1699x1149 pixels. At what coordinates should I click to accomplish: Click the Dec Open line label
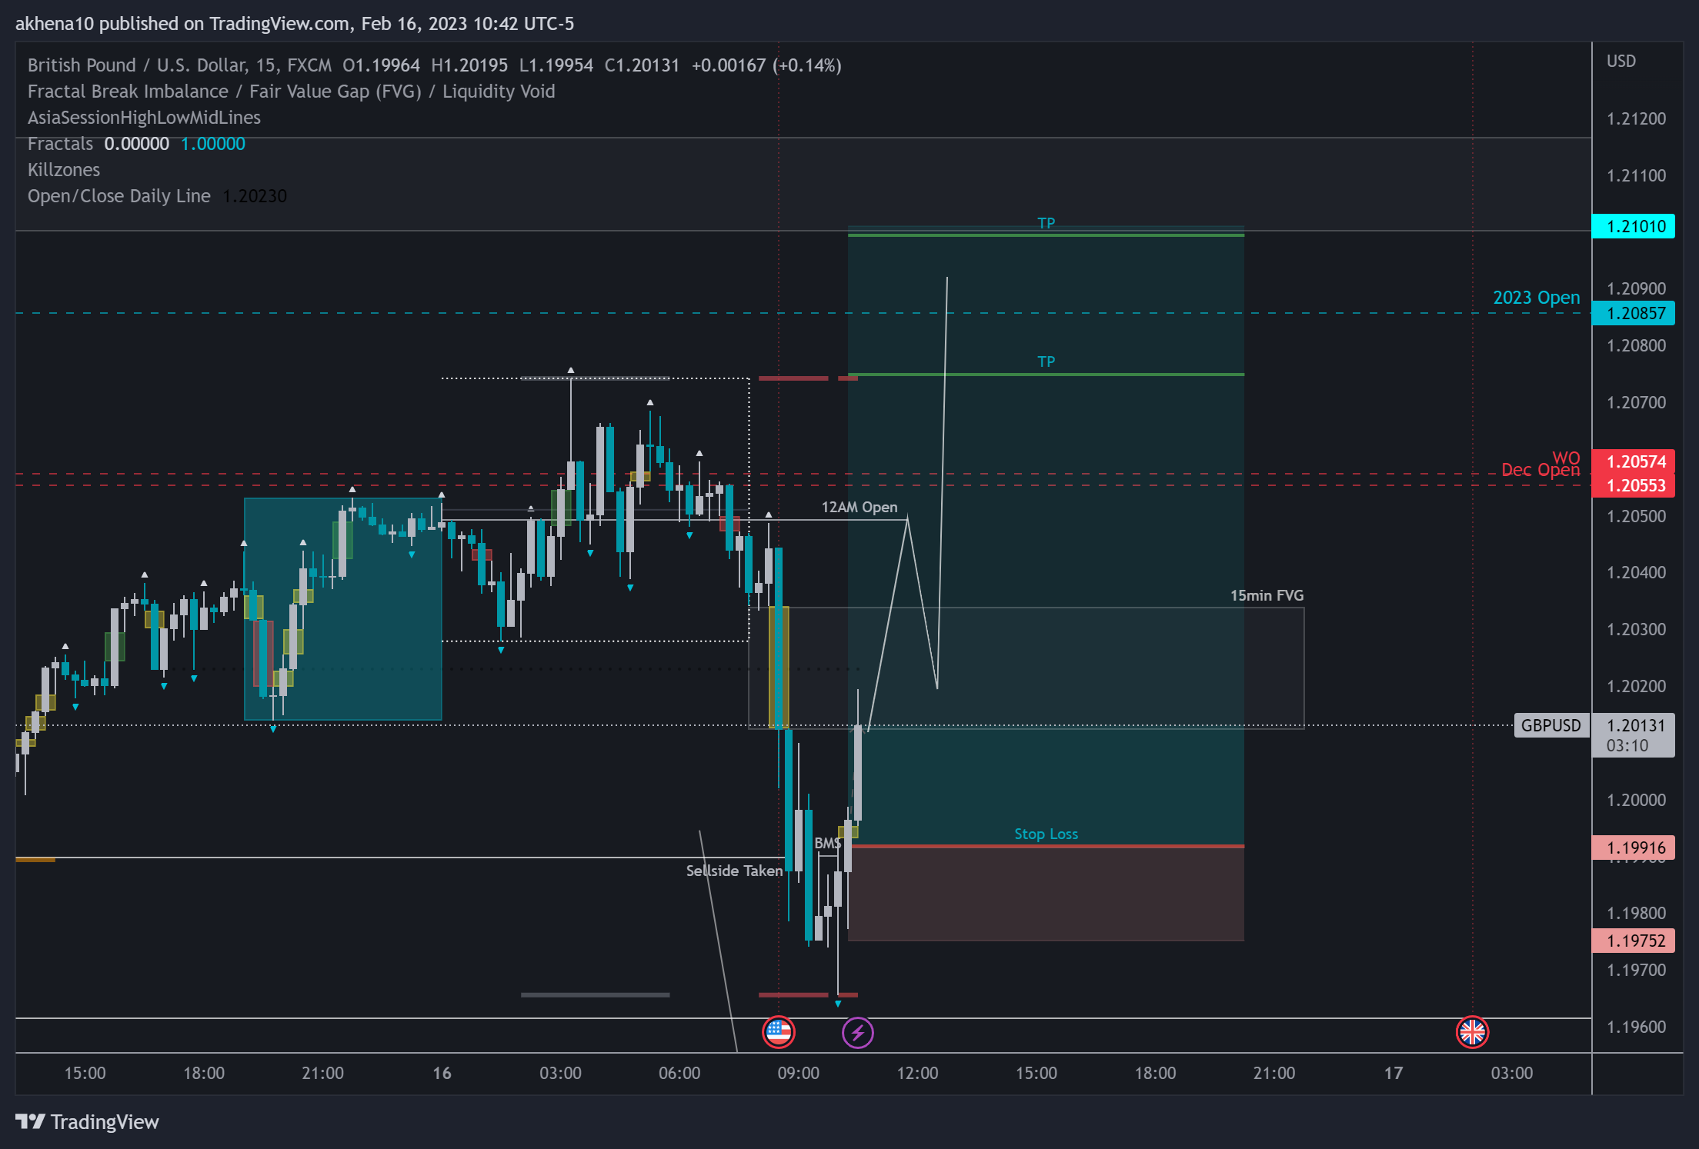click(1540, 470)
